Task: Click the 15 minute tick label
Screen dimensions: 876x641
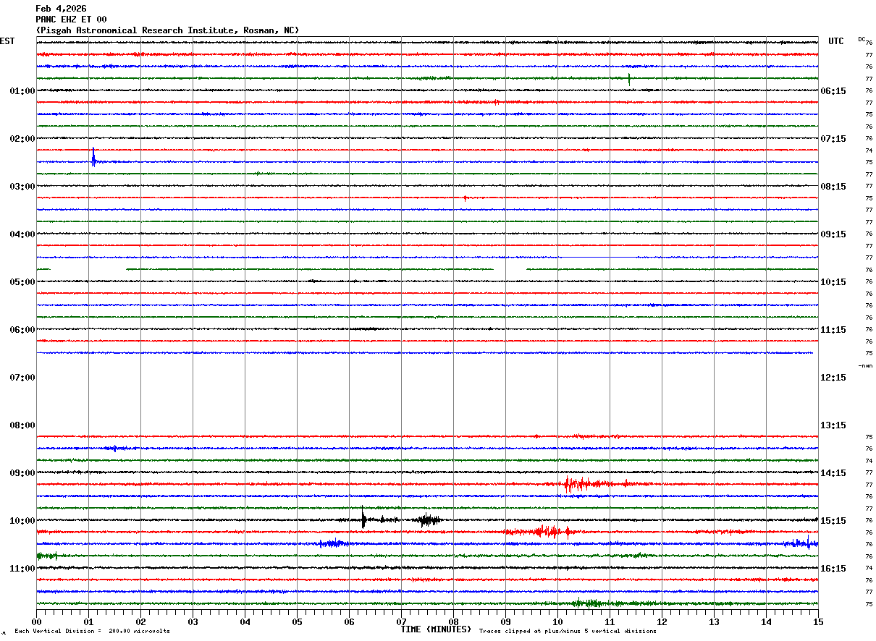Action: [818, 621]
